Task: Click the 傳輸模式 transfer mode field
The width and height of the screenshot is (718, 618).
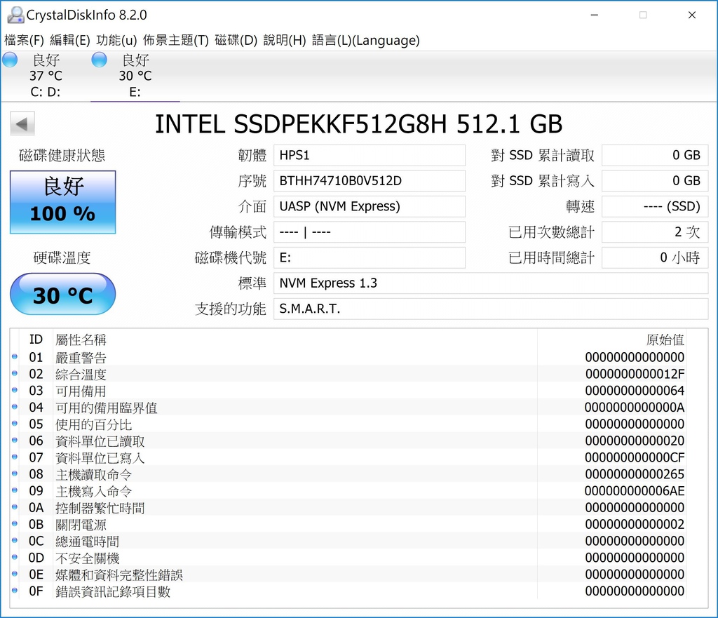Action: (x=369, y=232)
